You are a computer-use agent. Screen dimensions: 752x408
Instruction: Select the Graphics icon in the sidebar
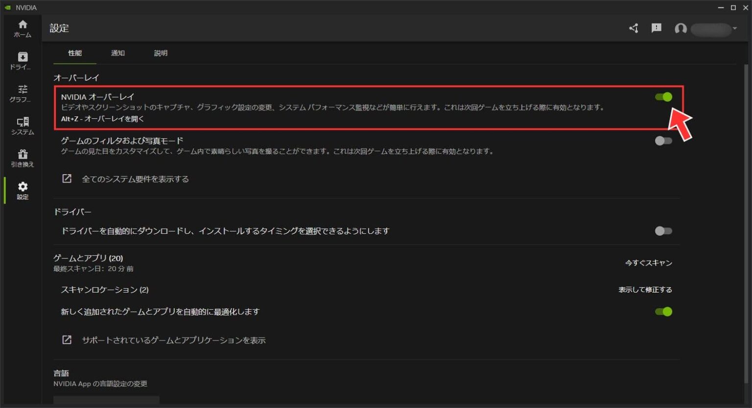pos(22,92)
